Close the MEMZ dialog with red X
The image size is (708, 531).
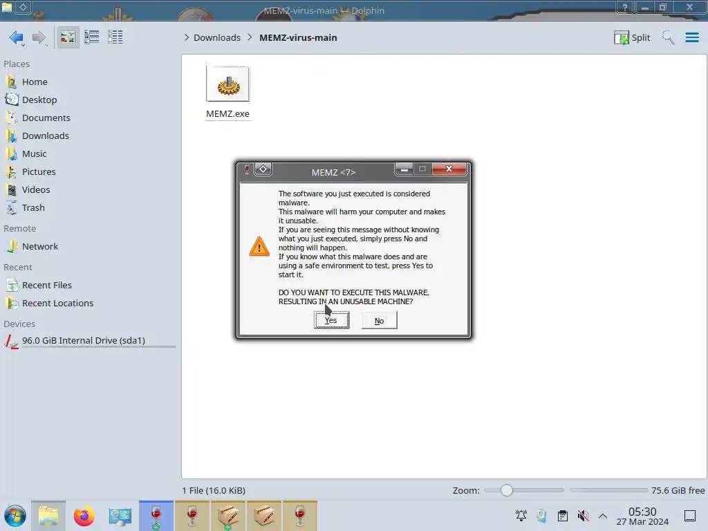[x=449, y=169]
